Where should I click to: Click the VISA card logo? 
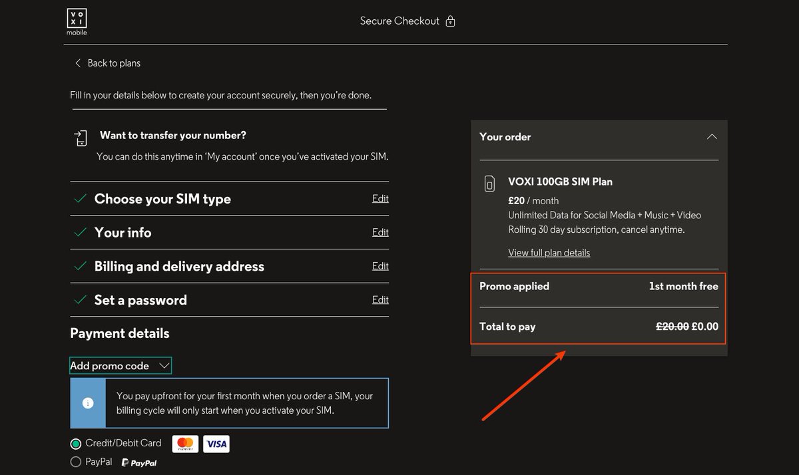(216, 444)
